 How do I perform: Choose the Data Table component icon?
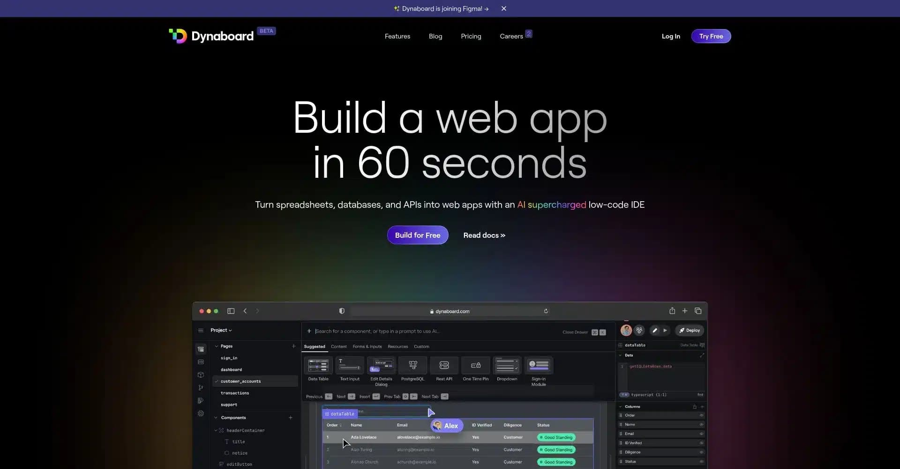[x=318, y=365]
